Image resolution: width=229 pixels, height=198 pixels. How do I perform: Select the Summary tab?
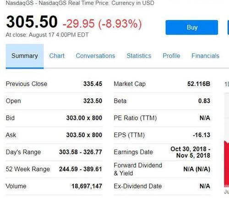coord(25,56)
